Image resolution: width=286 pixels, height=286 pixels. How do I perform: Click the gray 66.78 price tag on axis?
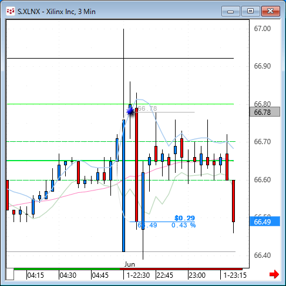pyautogui.click(x=265, y=112)
